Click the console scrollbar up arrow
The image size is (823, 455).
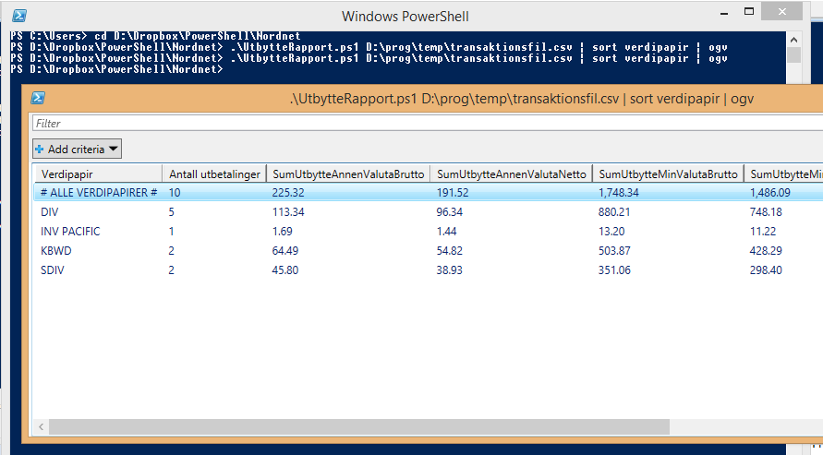793,39
